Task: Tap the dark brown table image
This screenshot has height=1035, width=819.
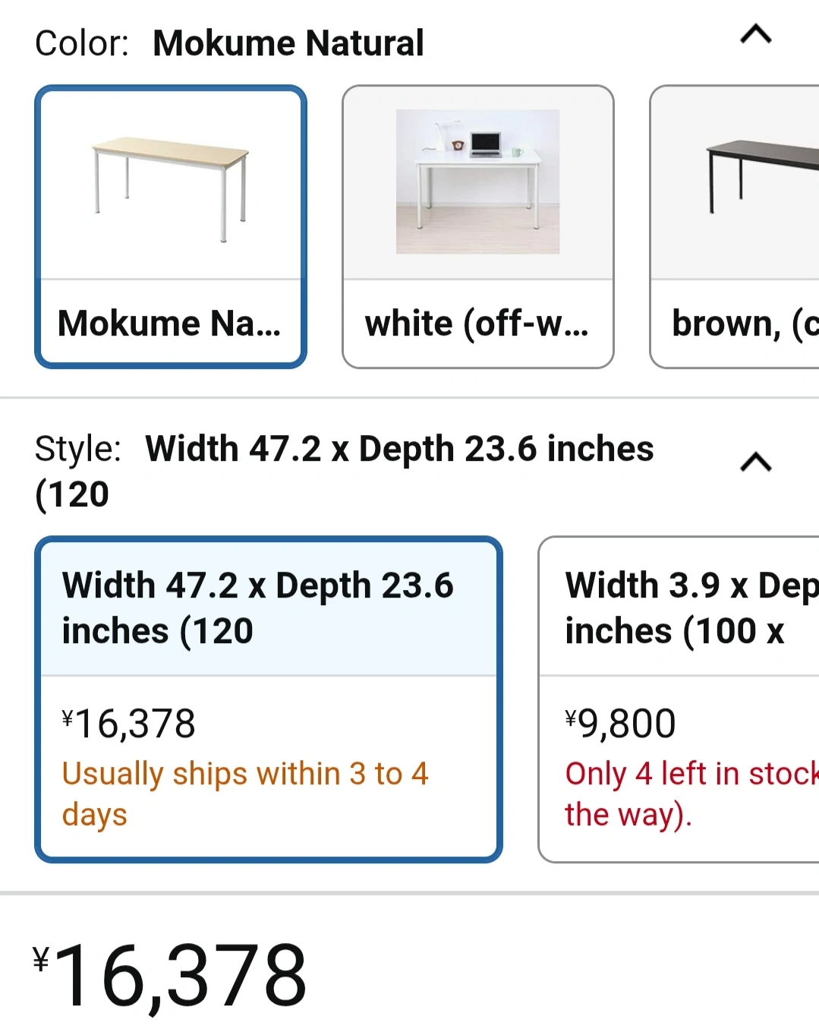Action: click(x=759, y=178)
